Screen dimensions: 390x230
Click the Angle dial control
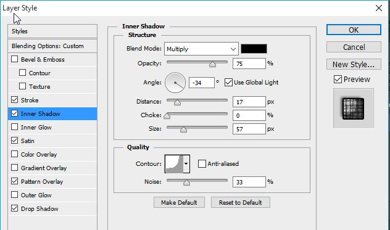pyautogui.click(x=175, y=83)
